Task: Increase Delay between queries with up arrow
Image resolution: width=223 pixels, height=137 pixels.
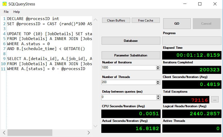Action: [x=158, y=96]
